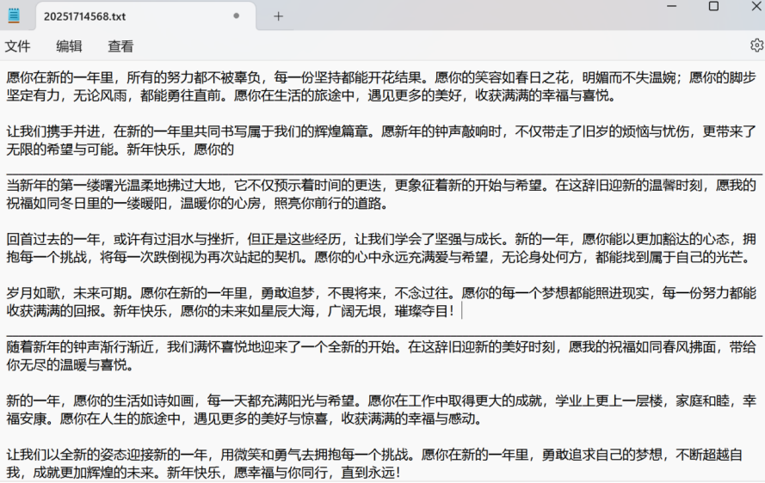Click text line starting 让我们携手并进

(381, 131)
